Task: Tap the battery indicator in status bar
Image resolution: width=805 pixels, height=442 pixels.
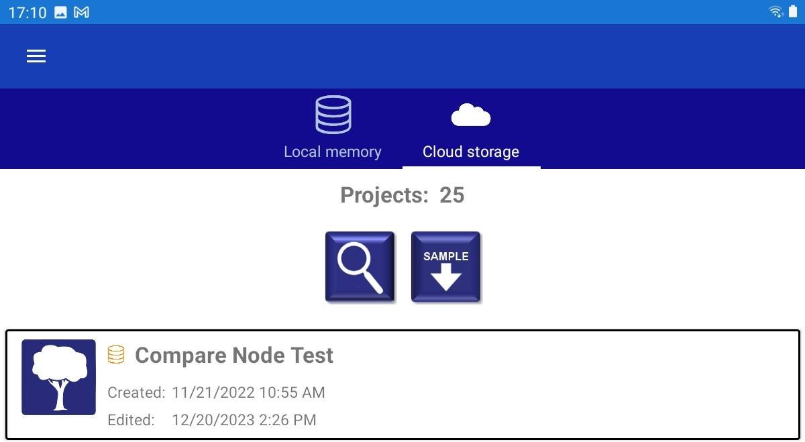Action: [793, 11]
